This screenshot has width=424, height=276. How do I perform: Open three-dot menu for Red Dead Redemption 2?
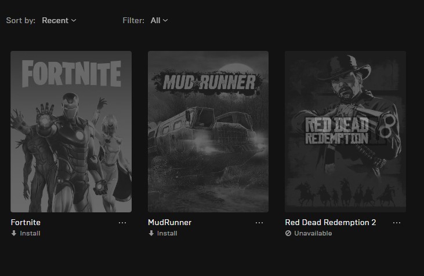pyautogui.click(x=397, y=223)
